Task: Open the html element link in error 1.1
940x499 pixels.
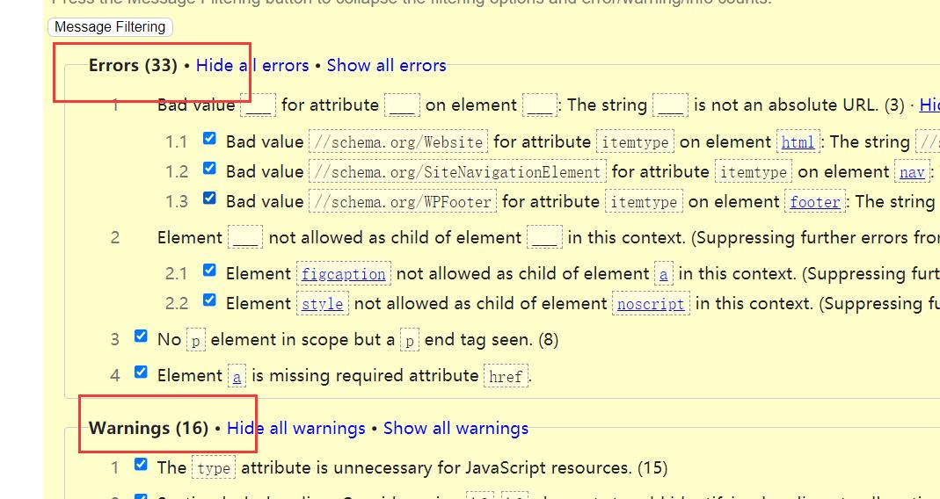Action: pos(798,142)
